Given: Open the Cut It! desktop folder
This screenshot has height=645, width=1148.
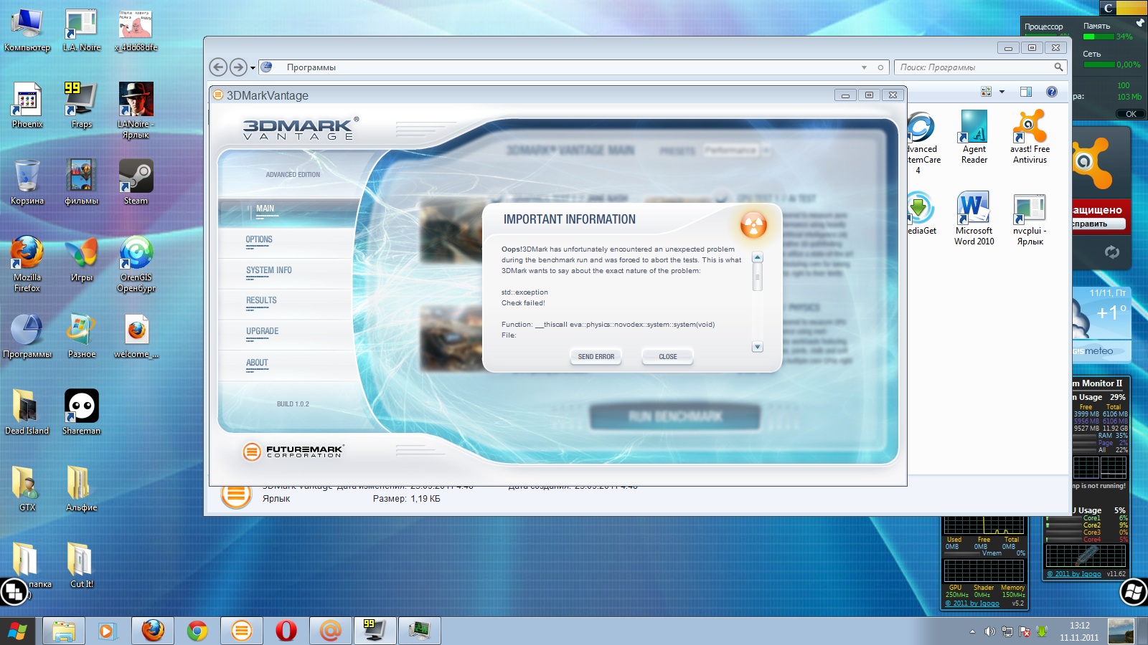Looking at the screenshot, I should pos(81,566).
